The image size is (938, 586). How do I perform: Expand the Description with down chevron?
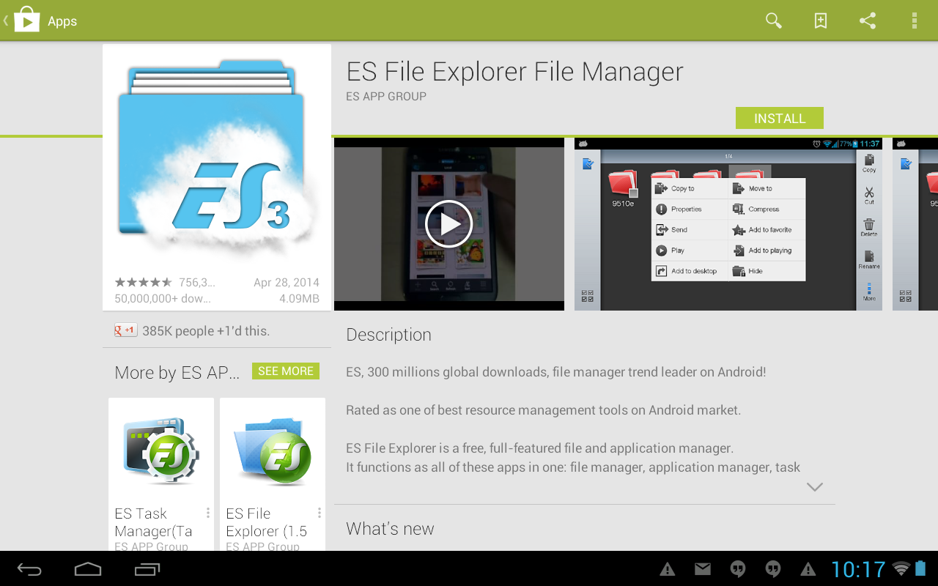(814, 487)
